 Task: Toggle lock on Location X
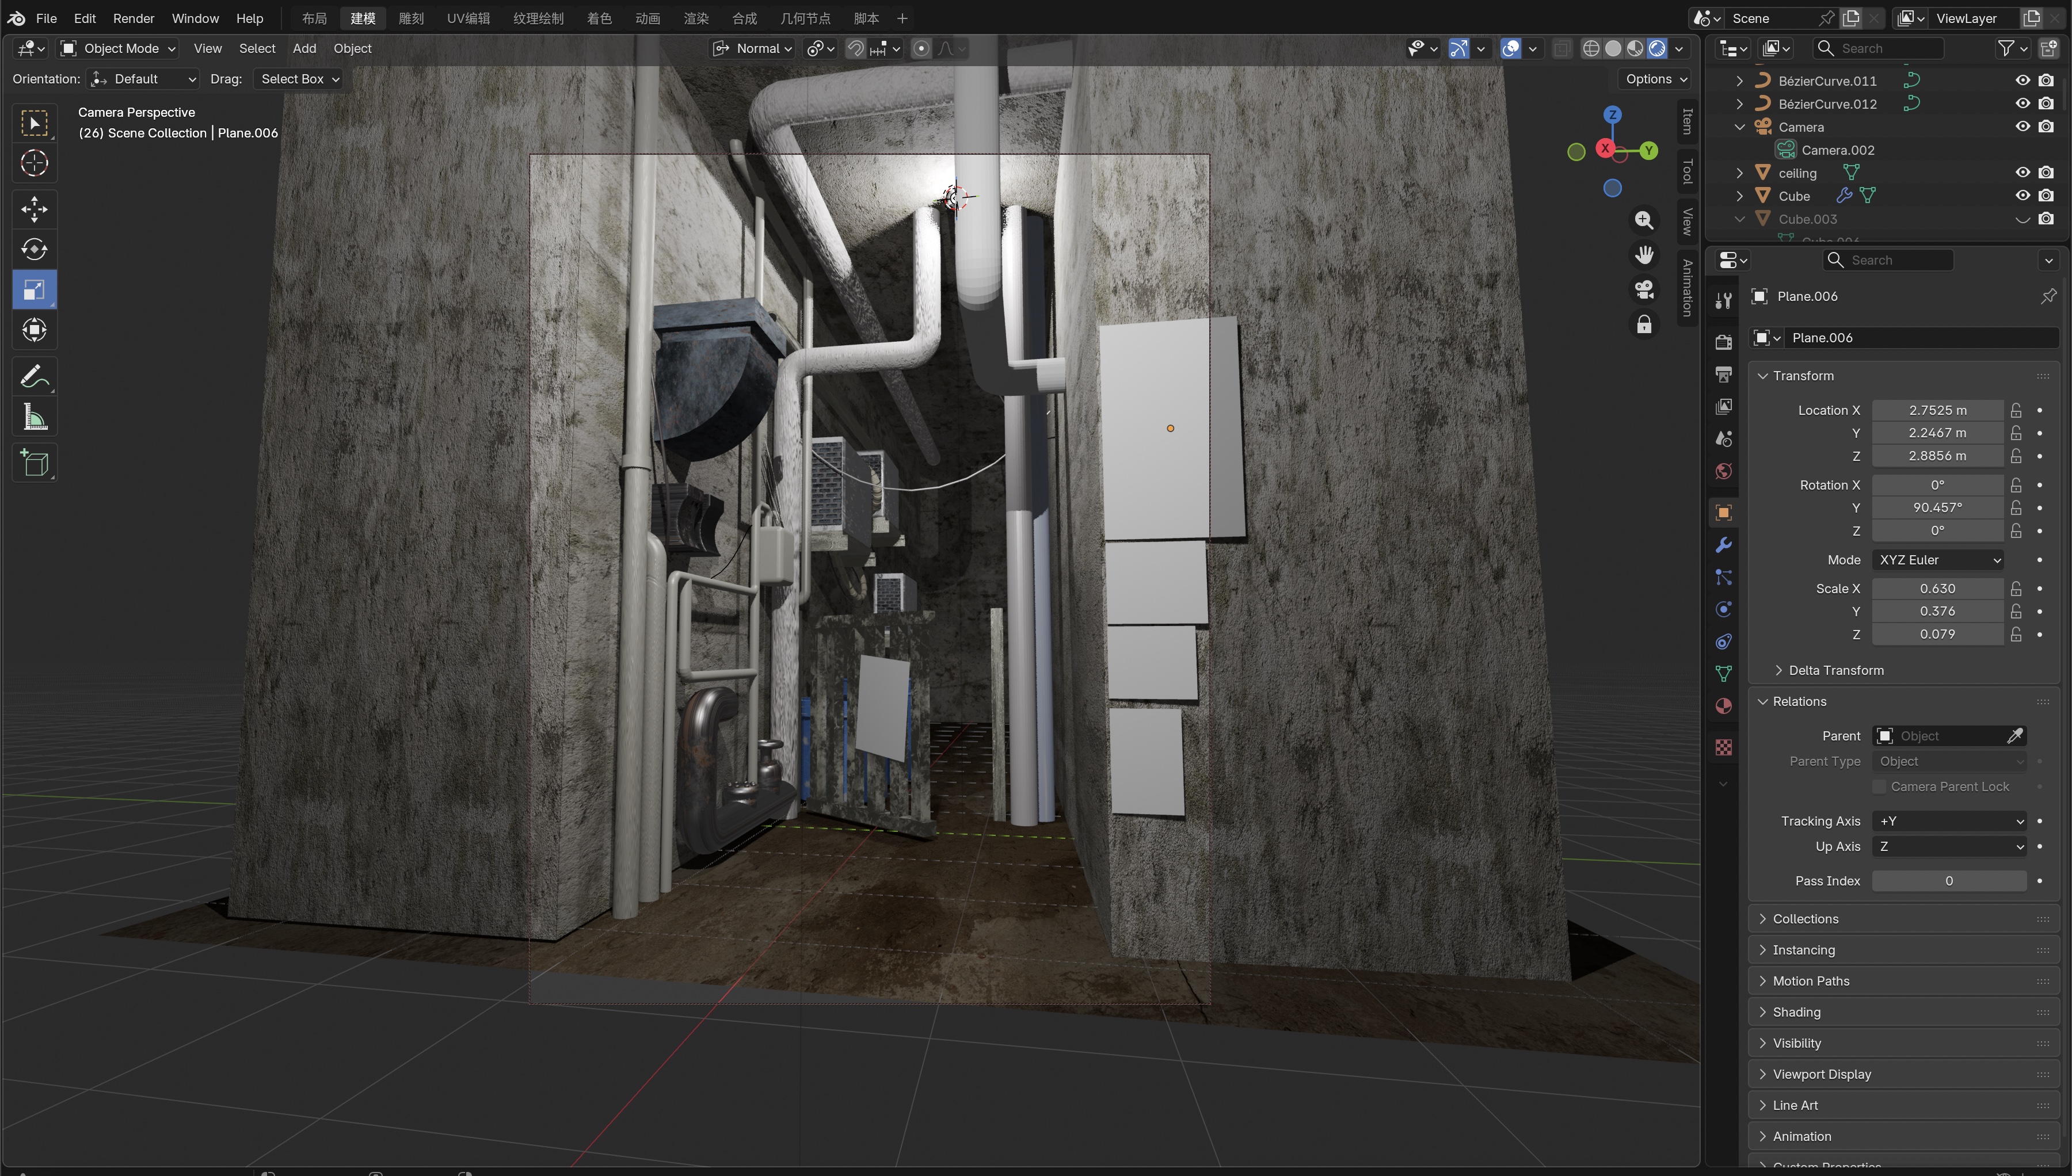(x=2016, y=410)
